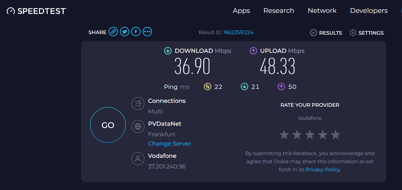Open Result ID 16622551224 link
Screen dimensions: 402x190
(x=238, y=32)
